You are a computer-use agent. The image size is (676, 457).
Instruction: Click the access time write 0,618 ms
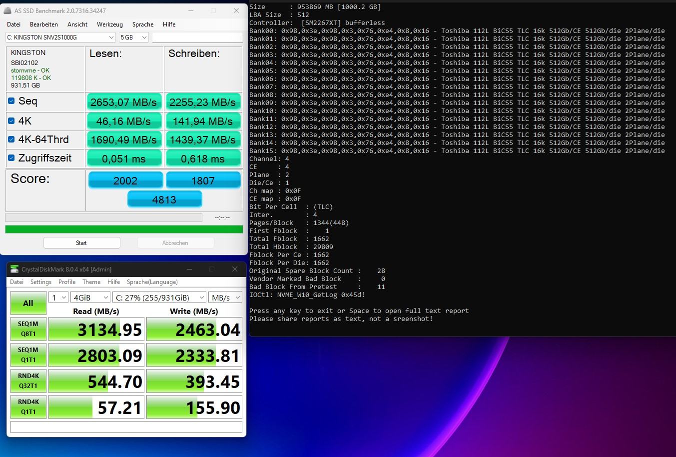(x=203, y=159)
